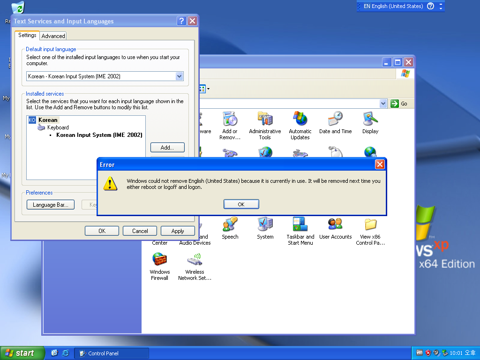Open Wireless Network Setup icon
Screen dimensions: 480x360
click(195, 266)
